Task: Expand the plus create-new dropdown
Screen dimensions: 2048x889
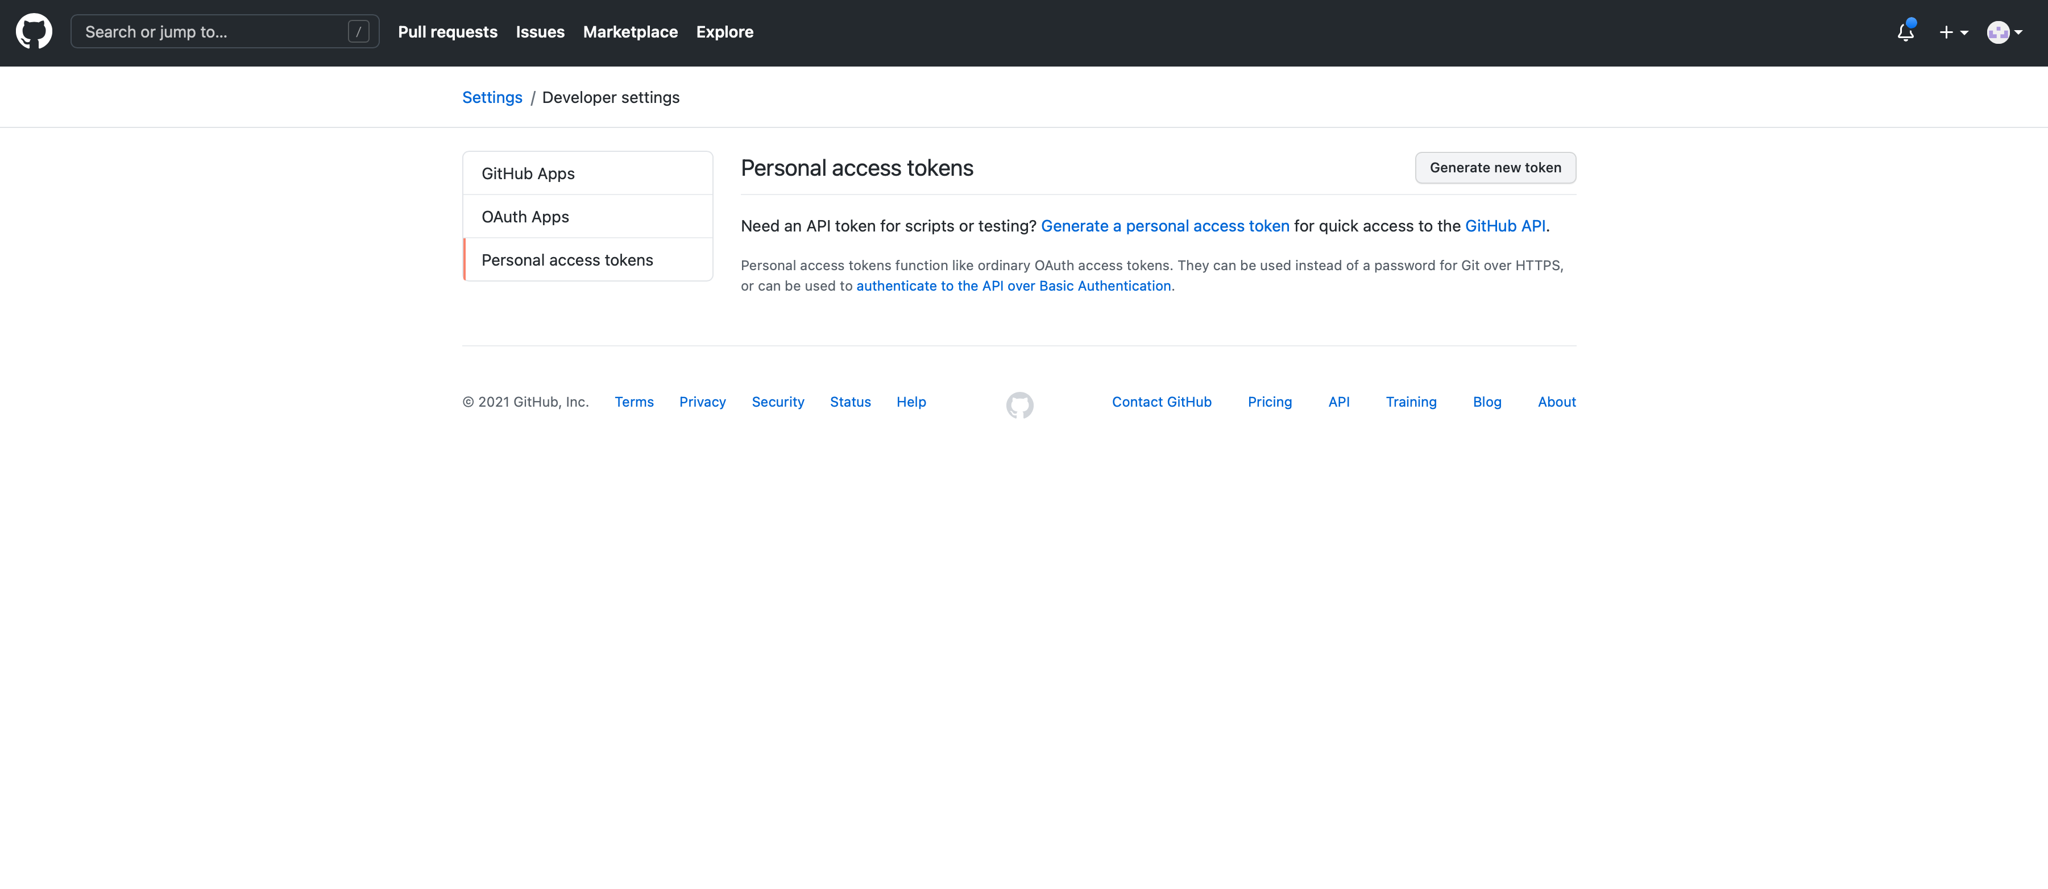Action: [x=1954, y=32]
